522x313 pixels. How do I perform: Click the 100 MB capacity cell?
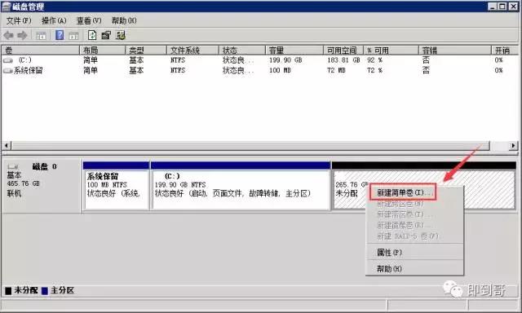(280, 71)
